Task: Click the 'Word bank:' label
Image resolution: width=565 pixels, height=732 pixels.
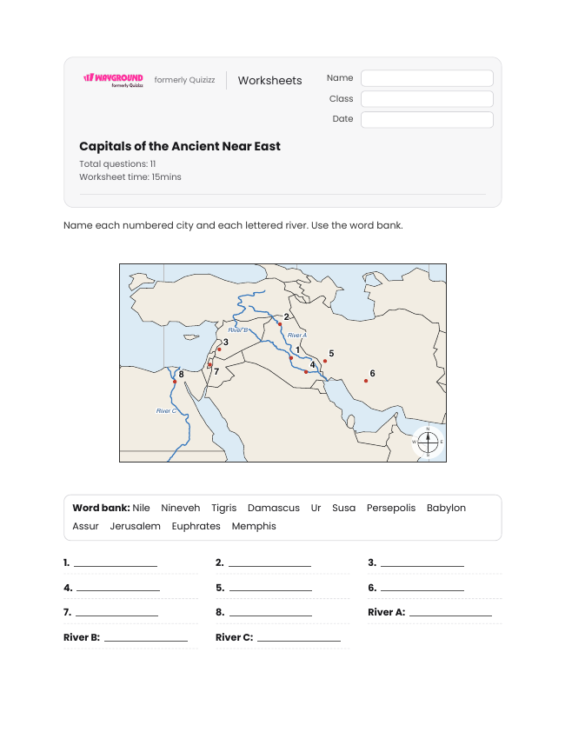Action: coord(102,508)
